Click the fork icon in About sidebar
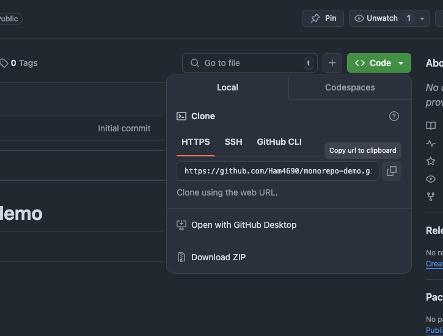443x336 pixels. (431, 197)
